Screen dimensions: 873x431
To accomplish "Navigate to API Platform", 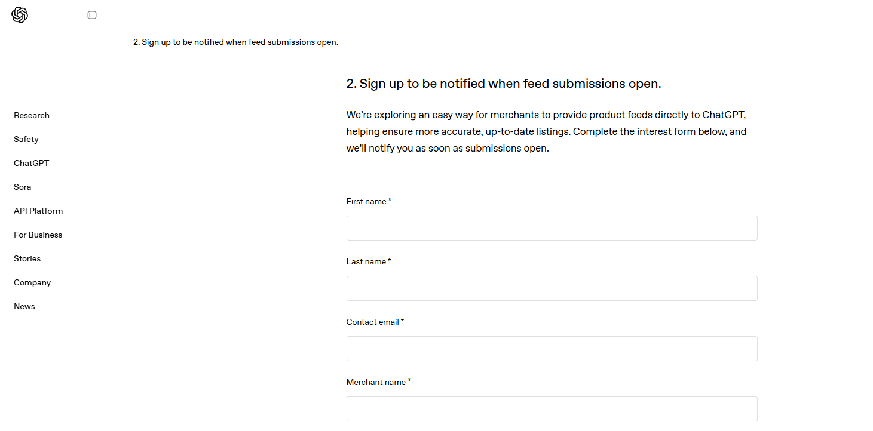I will (x=38, y=211).
